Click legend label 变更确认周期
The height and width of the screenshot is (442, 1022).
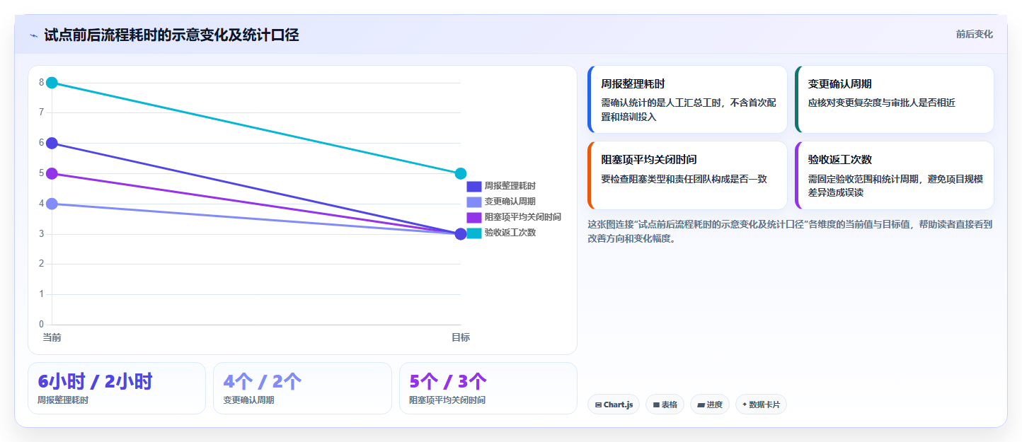click(x=510, y=202)
